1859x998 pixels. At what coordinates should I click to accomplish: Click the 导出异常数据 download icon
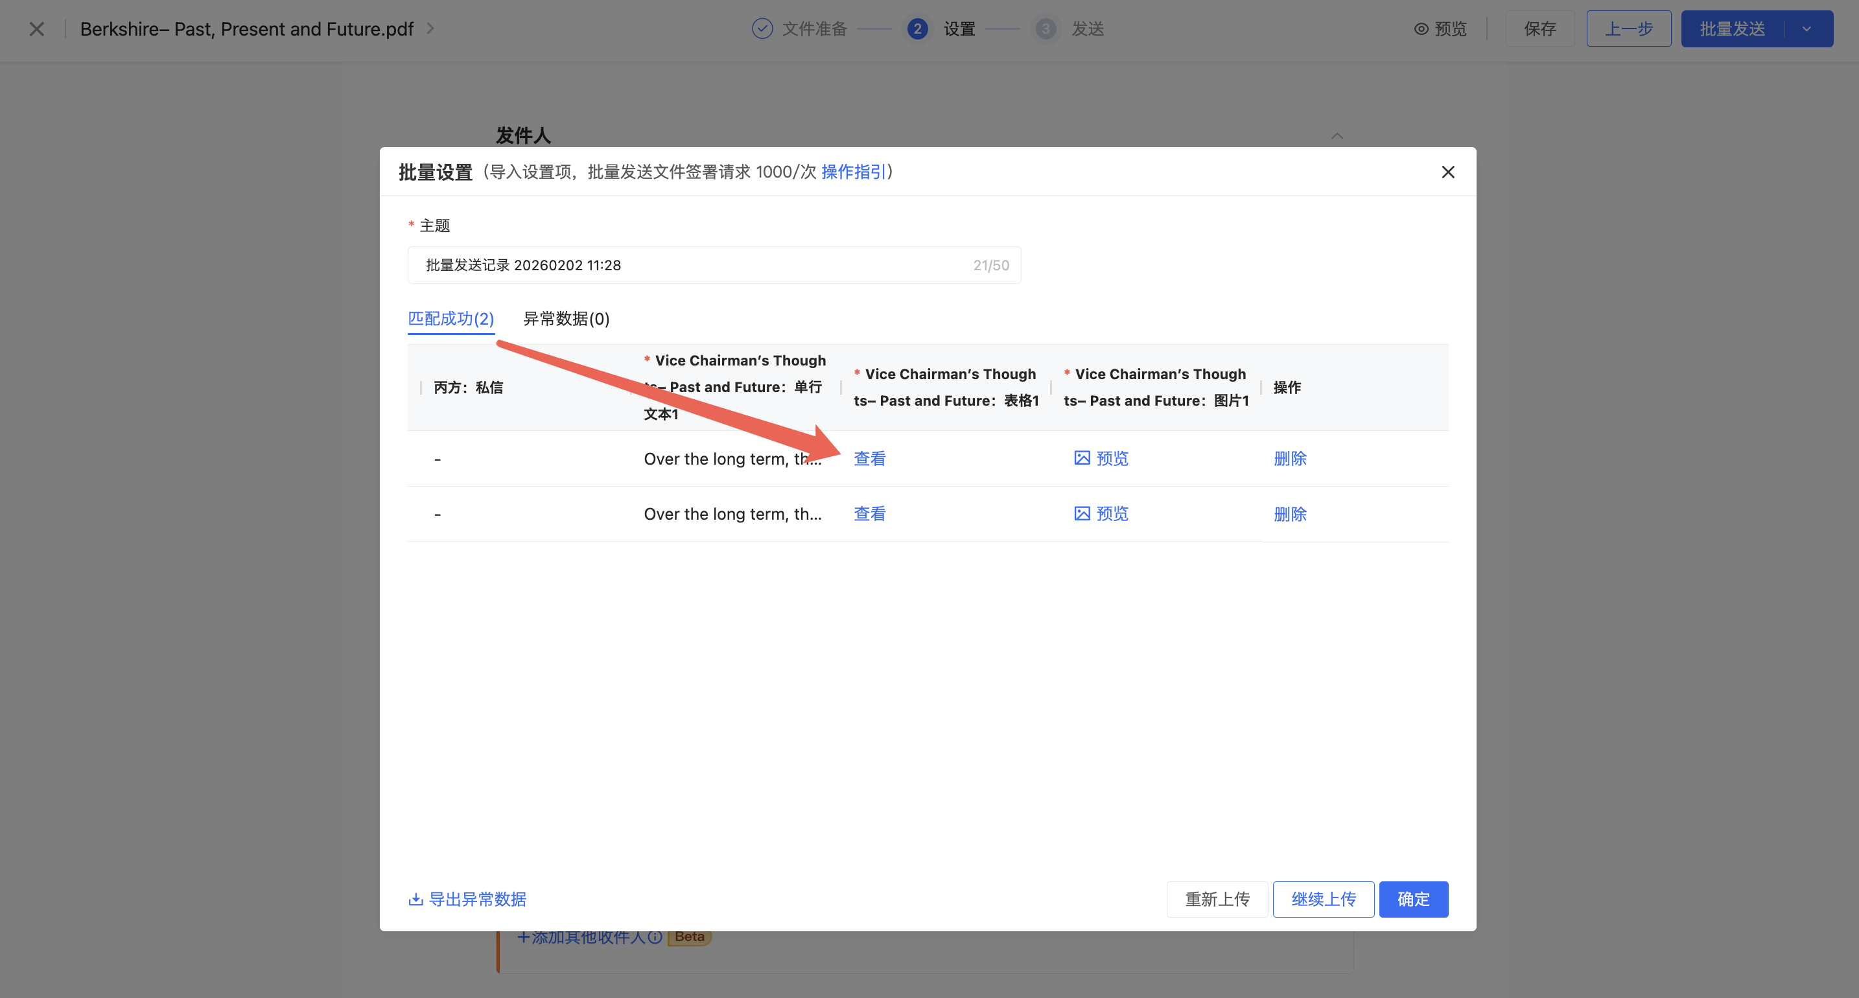tap(415, 899)
